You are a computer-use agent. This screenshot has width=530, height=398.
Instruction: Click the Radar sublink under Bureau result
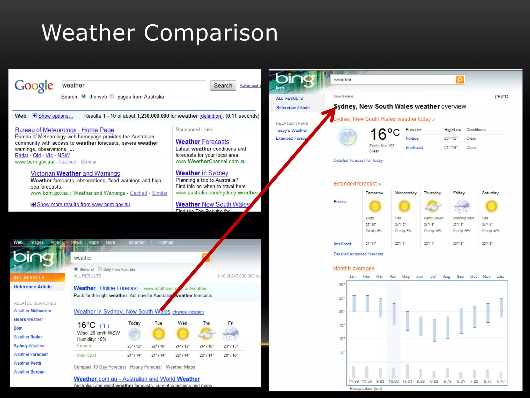[21, 155]
